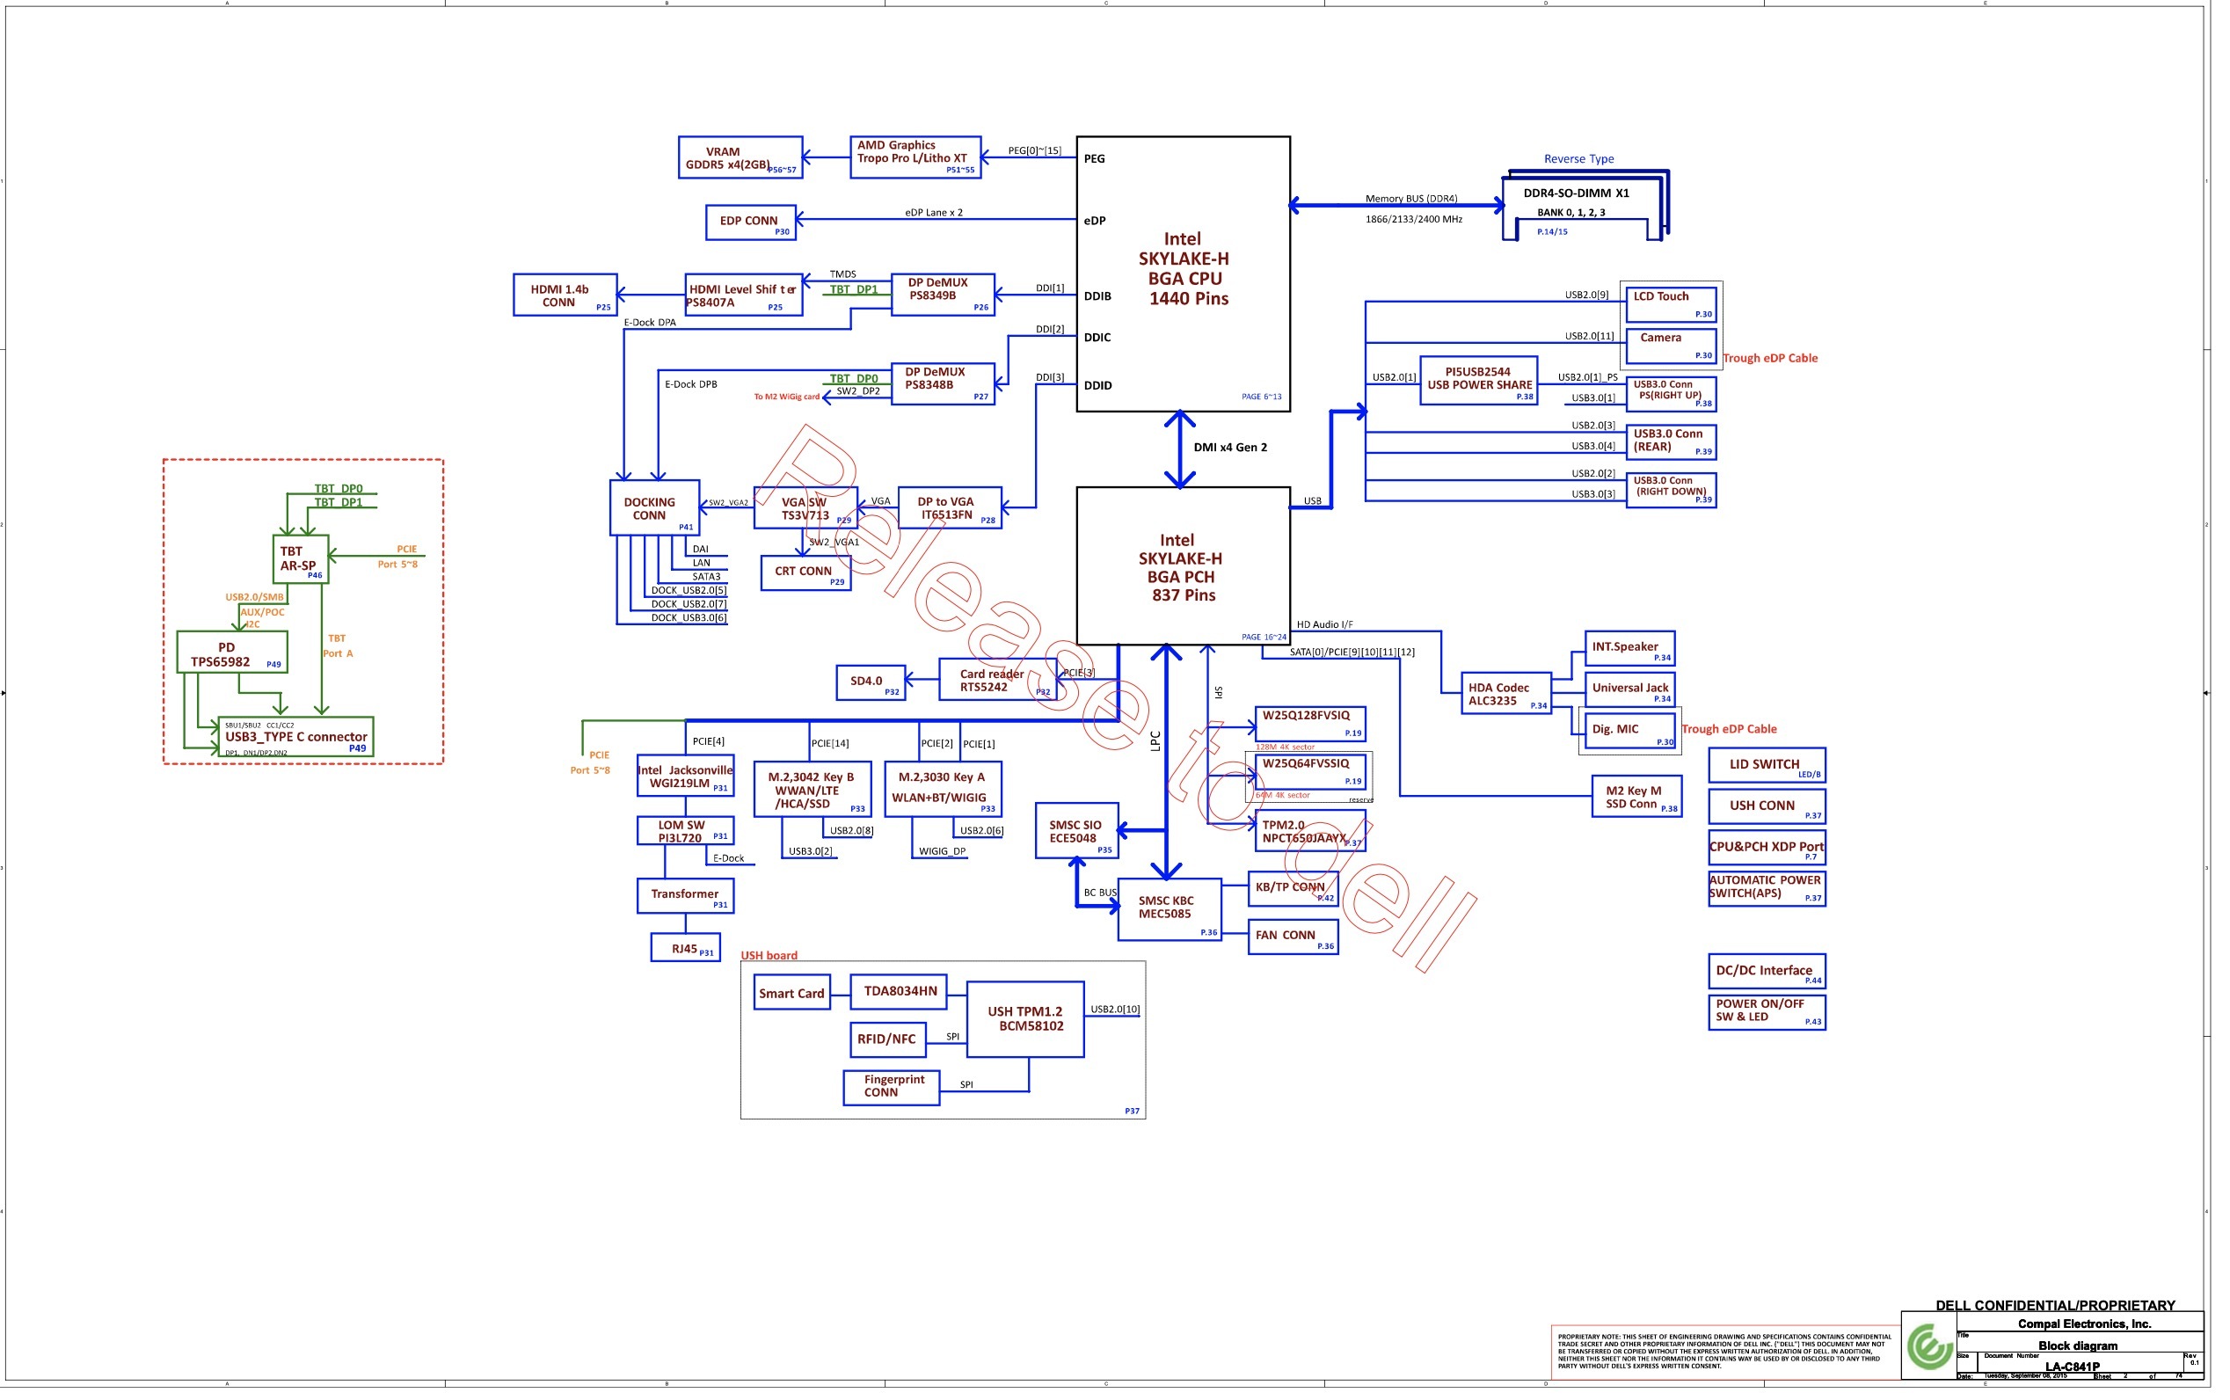2230x1400 pixels.
Task: Select the W25Q64FVSSIQ flash block
Action: click(x=1310, y=772)
